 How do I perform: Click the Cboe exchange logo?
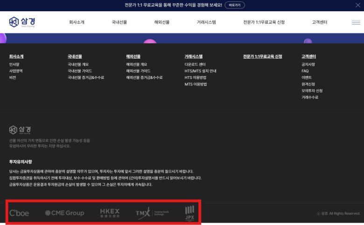[19, 213]
